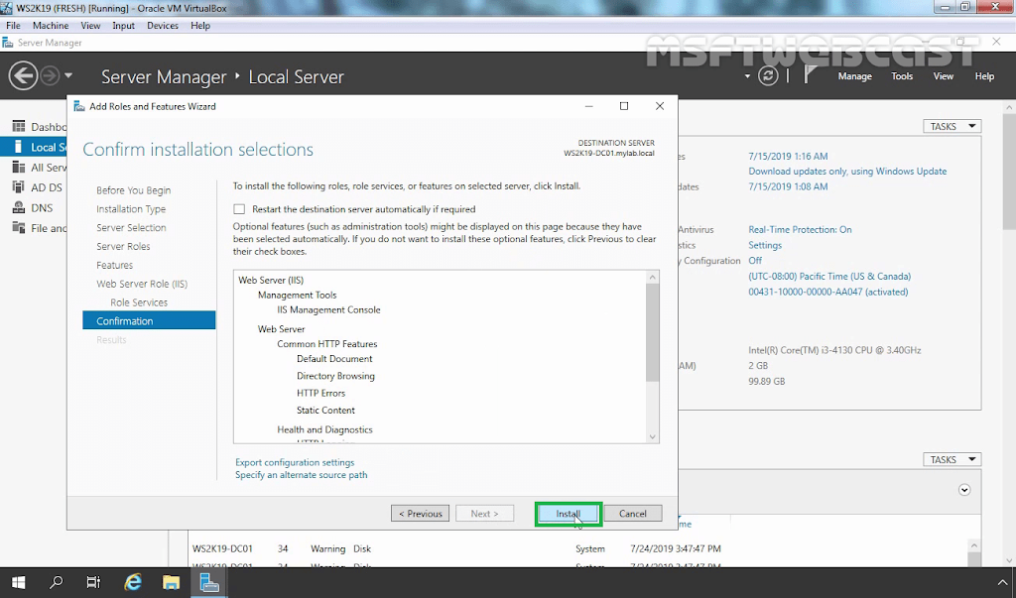
Task: Click Specify an alternate source path link
Action: click(x=302, y=475)
